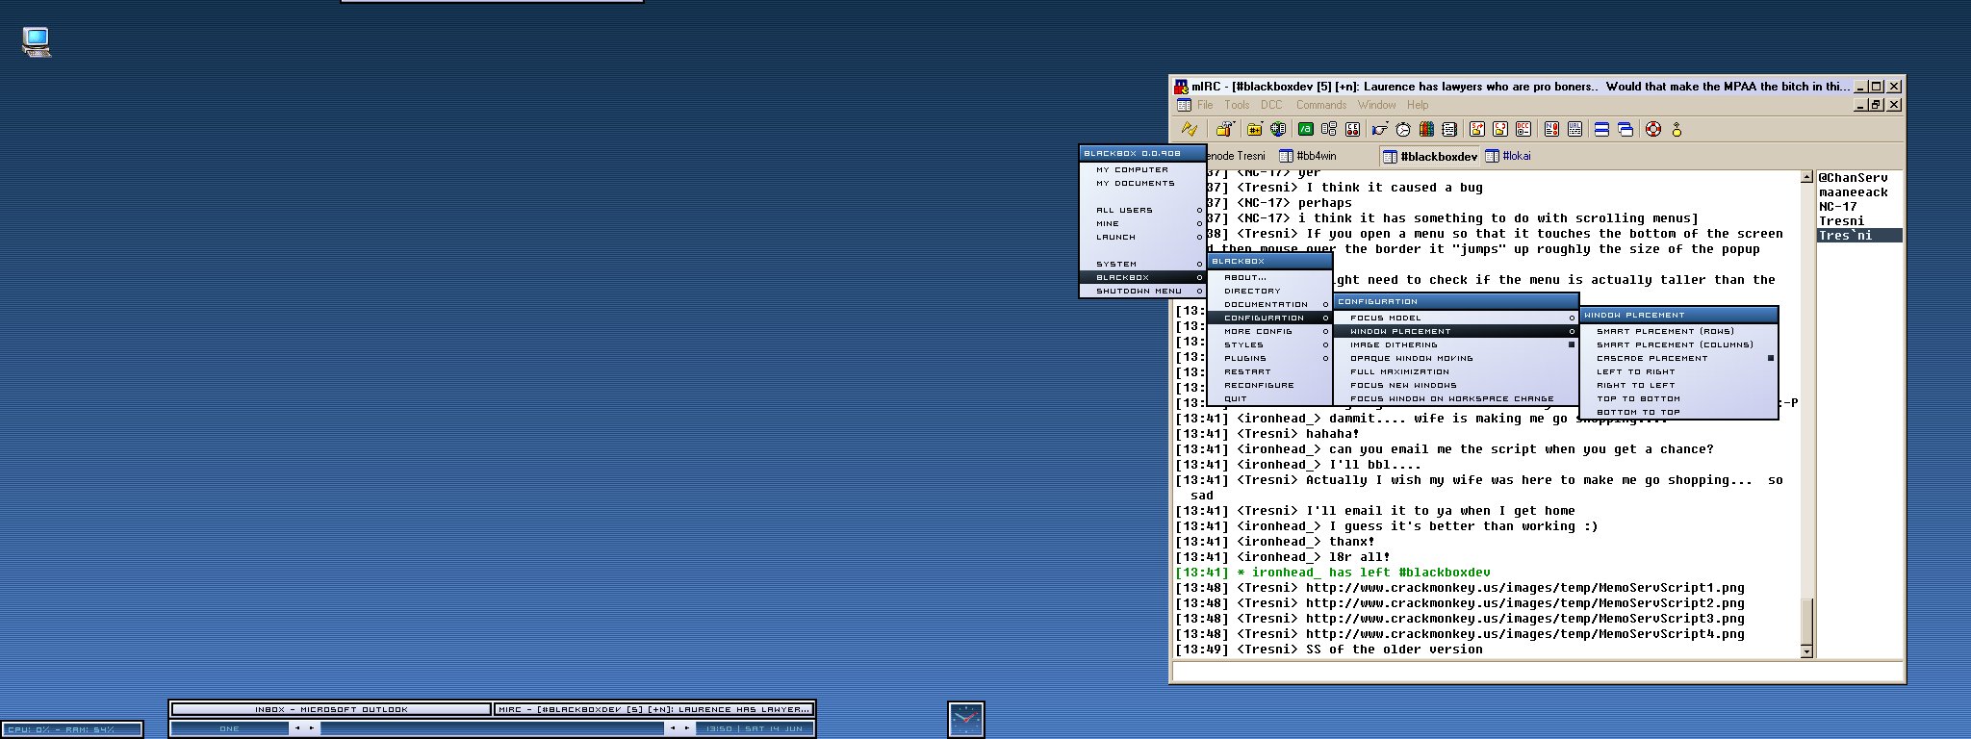Click the DCC Chat icon

(1499, 129)
